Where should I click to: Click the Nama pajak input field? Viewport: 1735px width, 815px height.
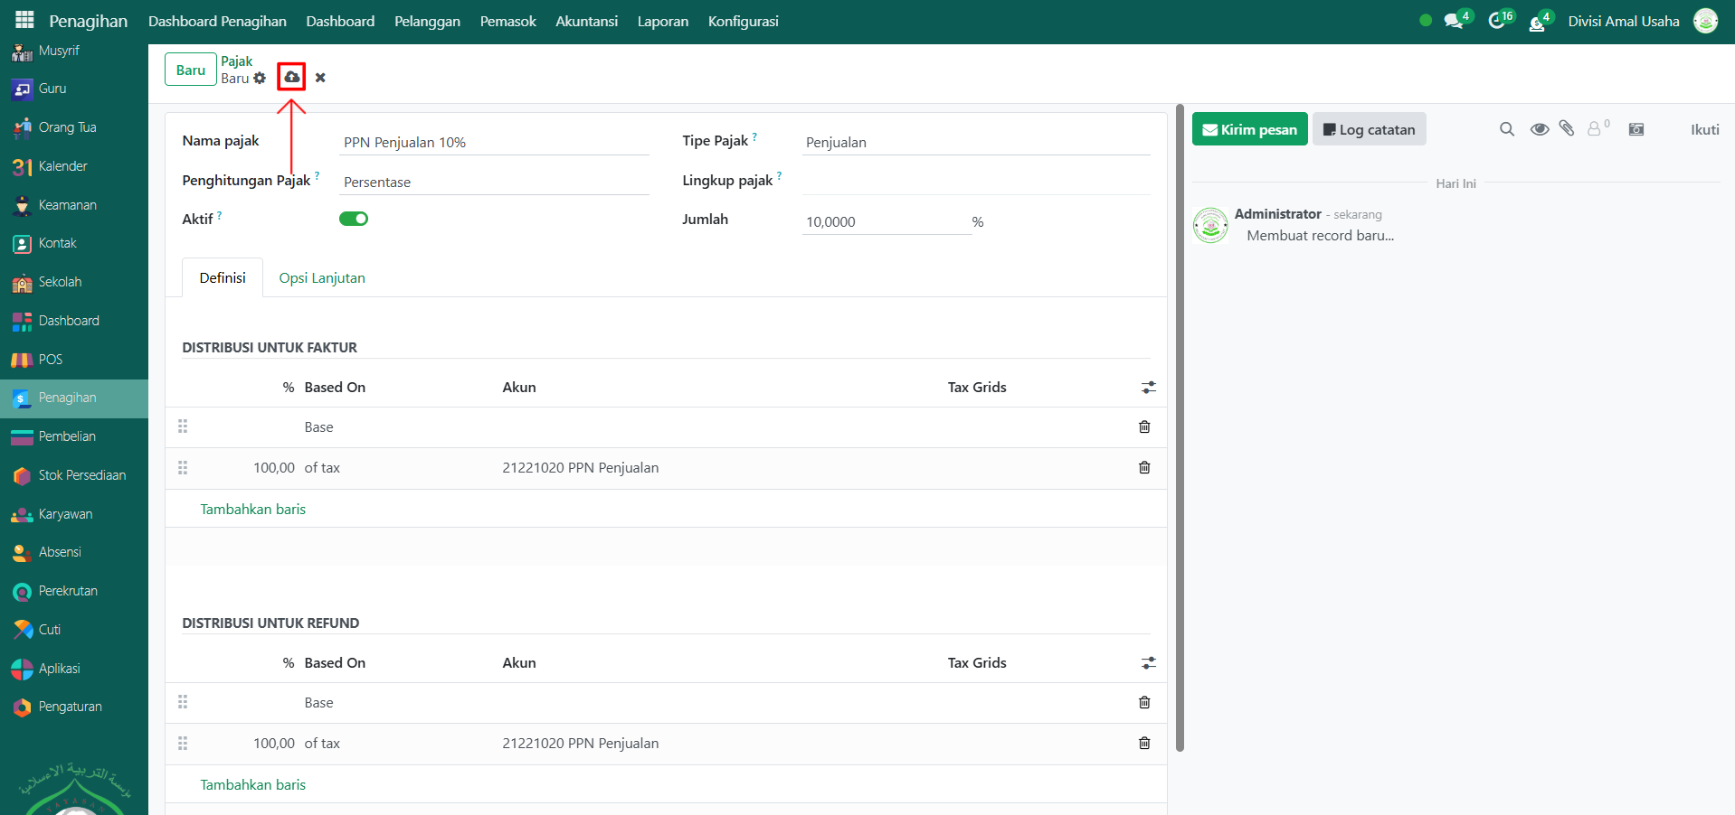493,143
